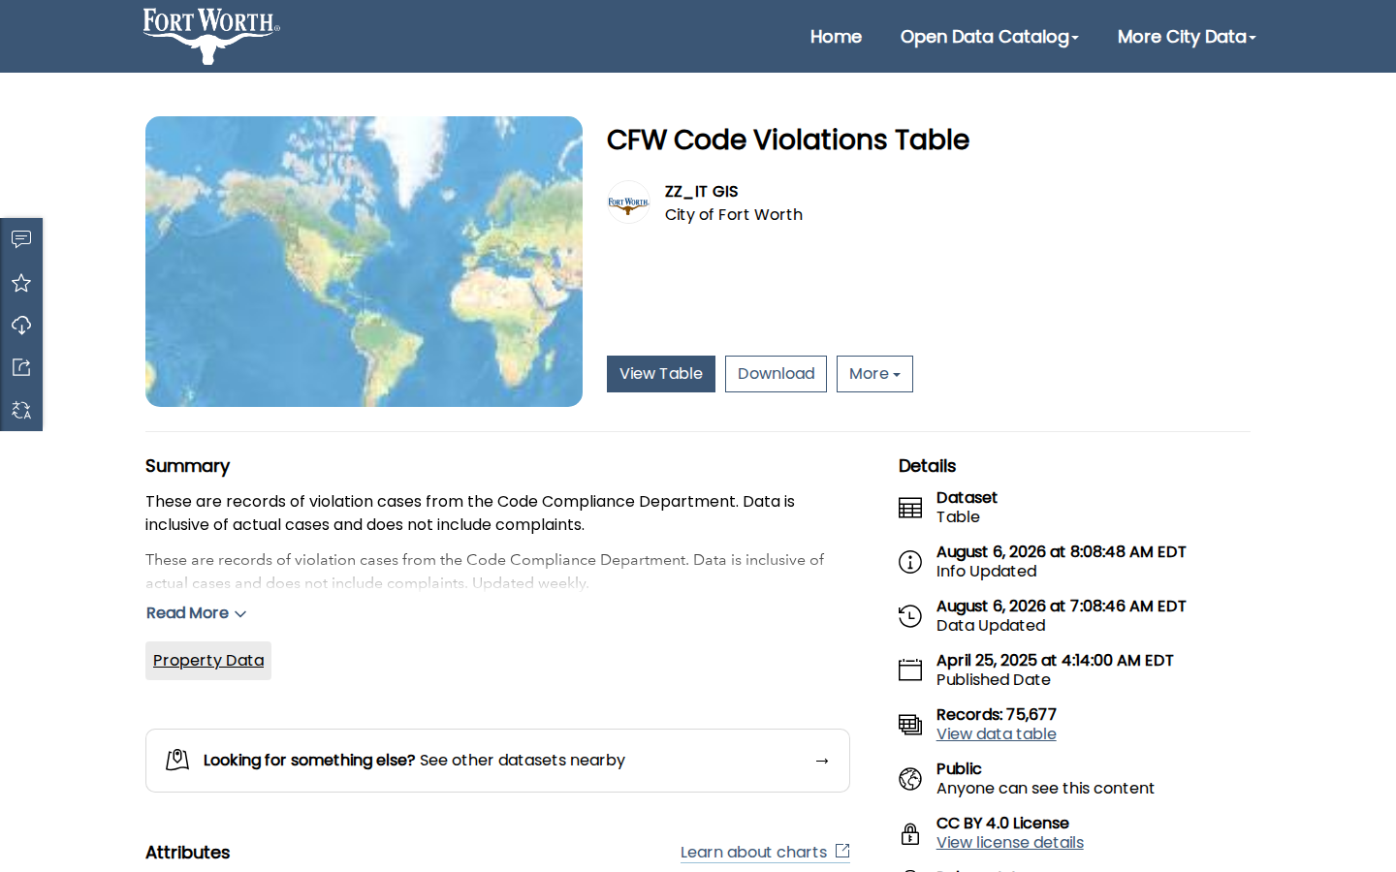
Task: Click the CFW Code Violations Table title
Action: tap(788, 140)
